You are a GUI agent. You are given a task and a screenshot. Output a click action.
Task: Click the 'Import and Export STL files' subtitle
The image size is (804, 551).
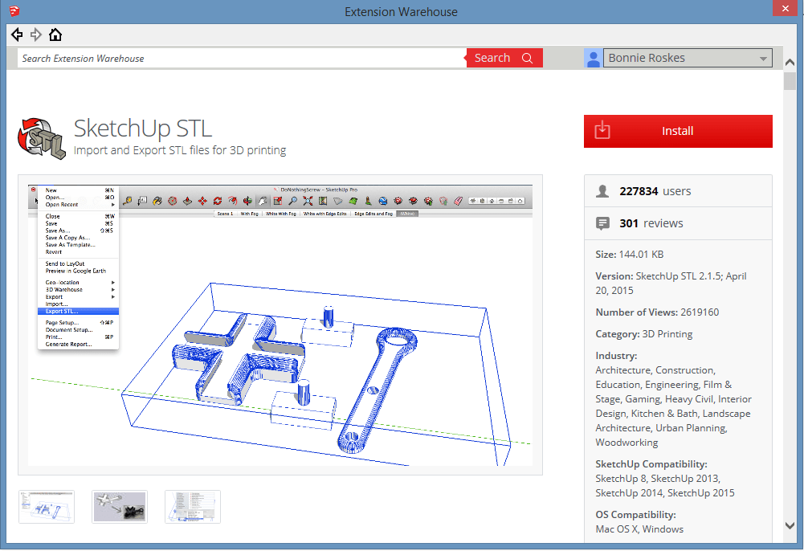click(179, 150)
